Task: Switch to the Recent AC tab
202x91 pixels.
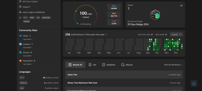Action: (75, 65)
